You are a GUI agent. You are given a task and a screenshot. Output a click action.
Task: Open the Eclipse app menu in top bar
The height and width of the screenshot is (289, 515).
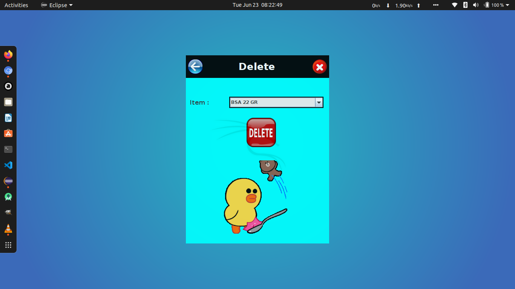click(x=57, y=5)
